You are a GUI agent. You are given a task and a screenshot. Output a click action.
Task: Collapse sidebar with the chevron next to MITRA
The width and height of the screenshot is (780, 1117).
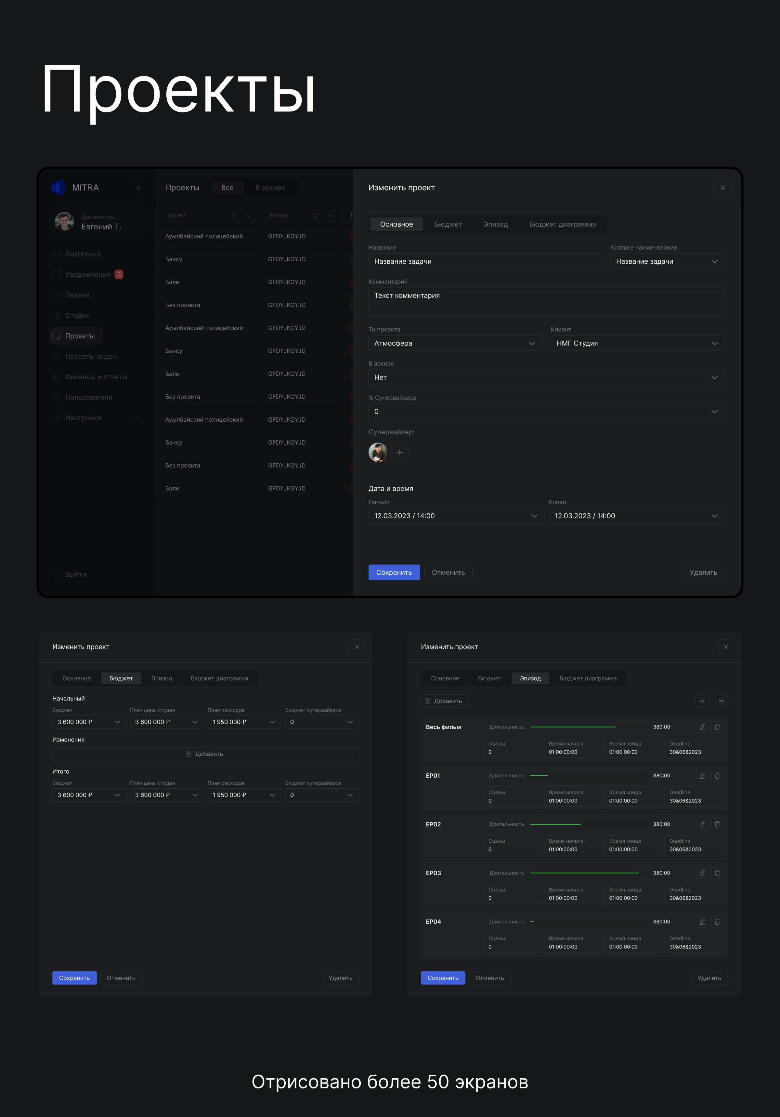pyautogui.click(x=138, y=188)
